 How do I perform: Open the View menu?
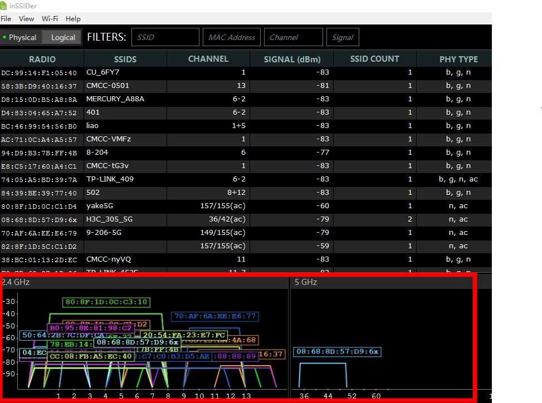26,18
